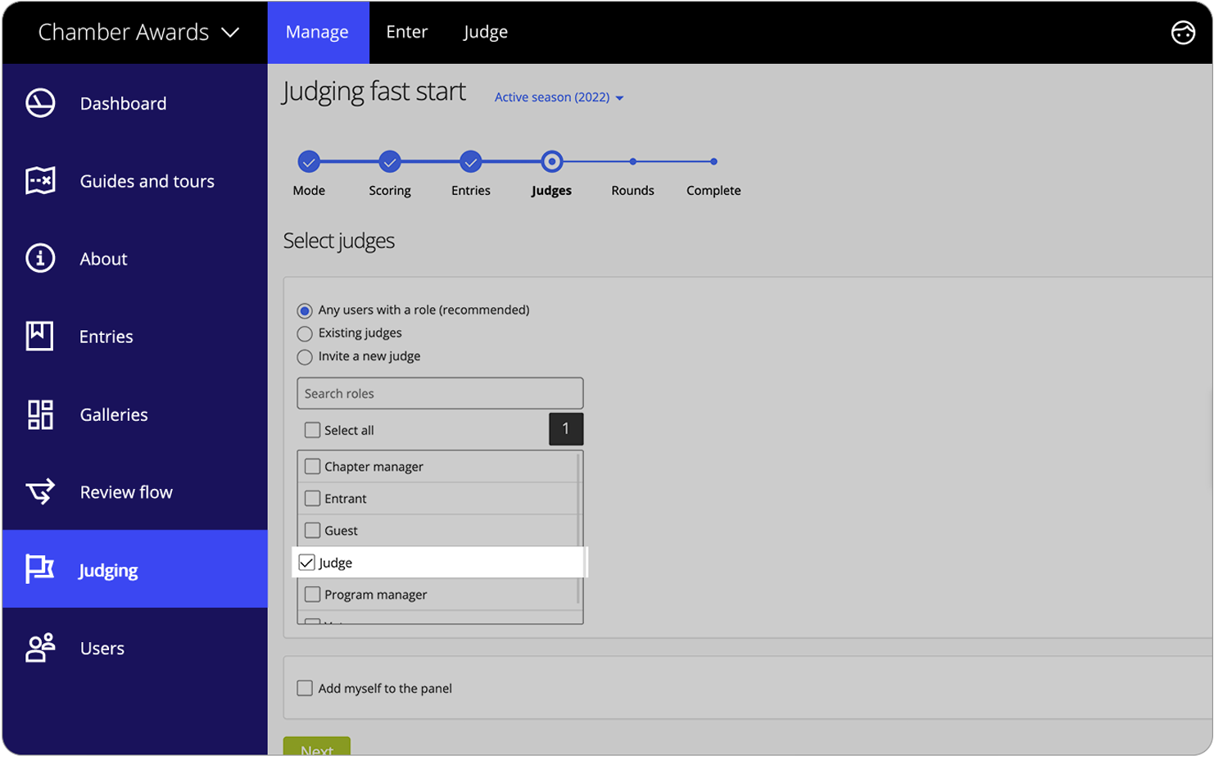Open the Chamber Awards dropdown

tap(135, 32)
